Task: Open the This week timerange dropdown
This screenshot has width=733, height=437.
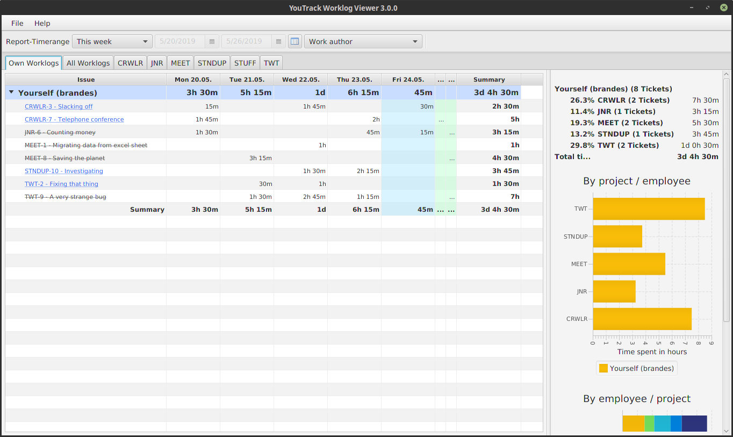Action: 112,41
